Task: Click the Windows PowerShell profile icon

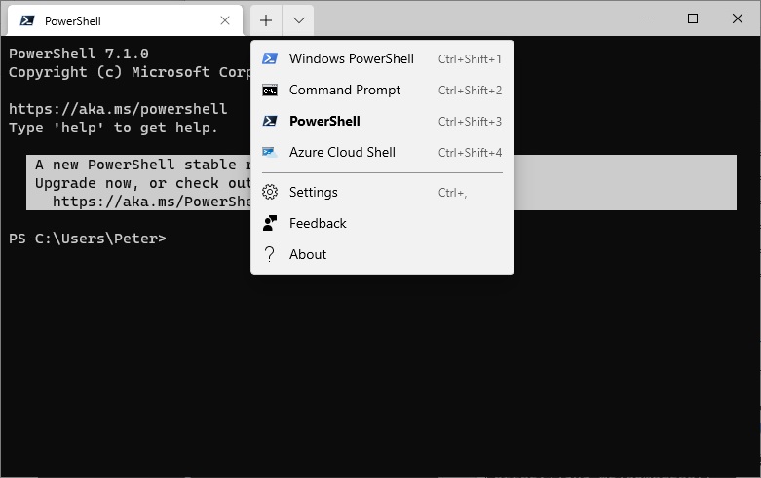Action: click(270, 59)
